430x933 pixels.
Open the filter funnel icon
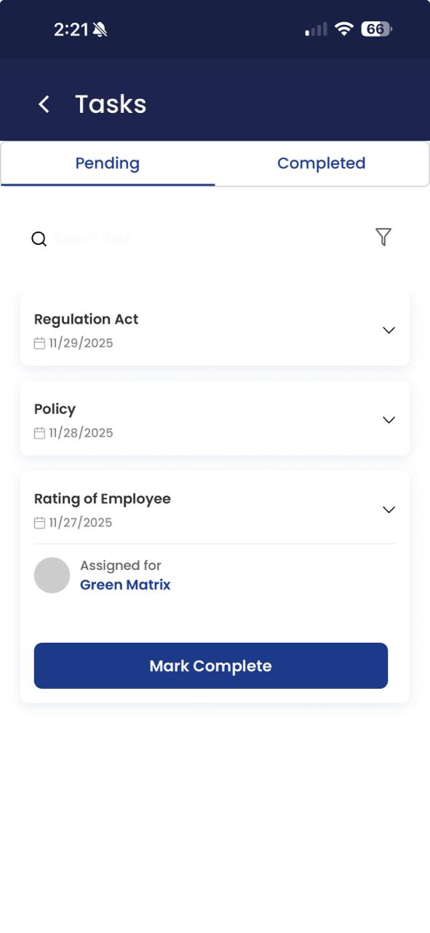(x=383, y=237)
